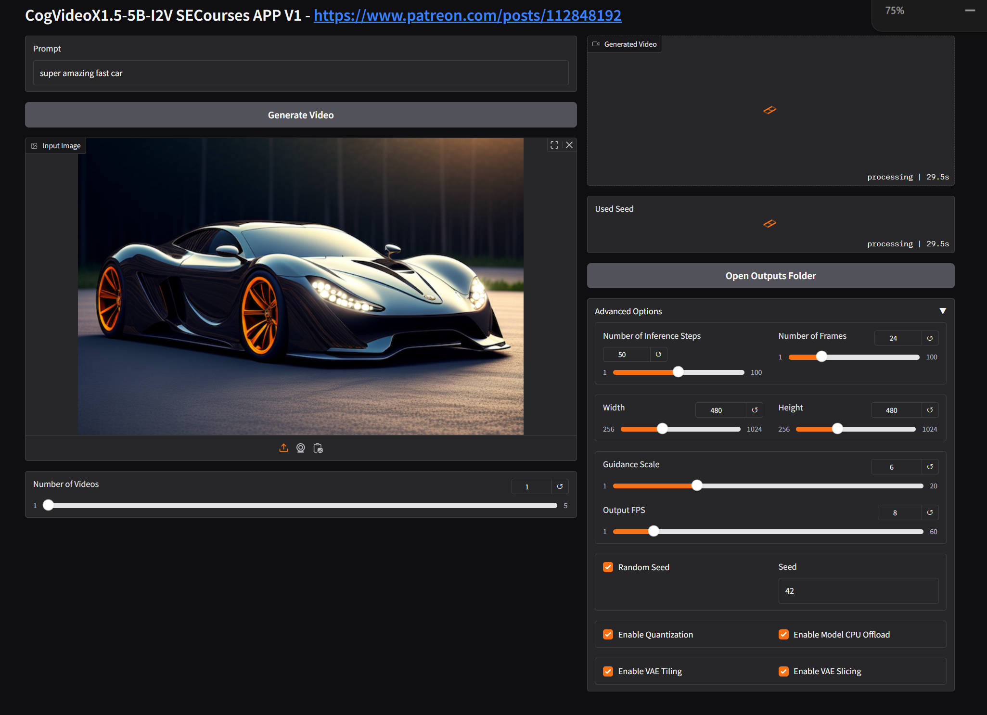
Task: Click the Guidance Scale slider handle
Action: click(x=697, y=485)
